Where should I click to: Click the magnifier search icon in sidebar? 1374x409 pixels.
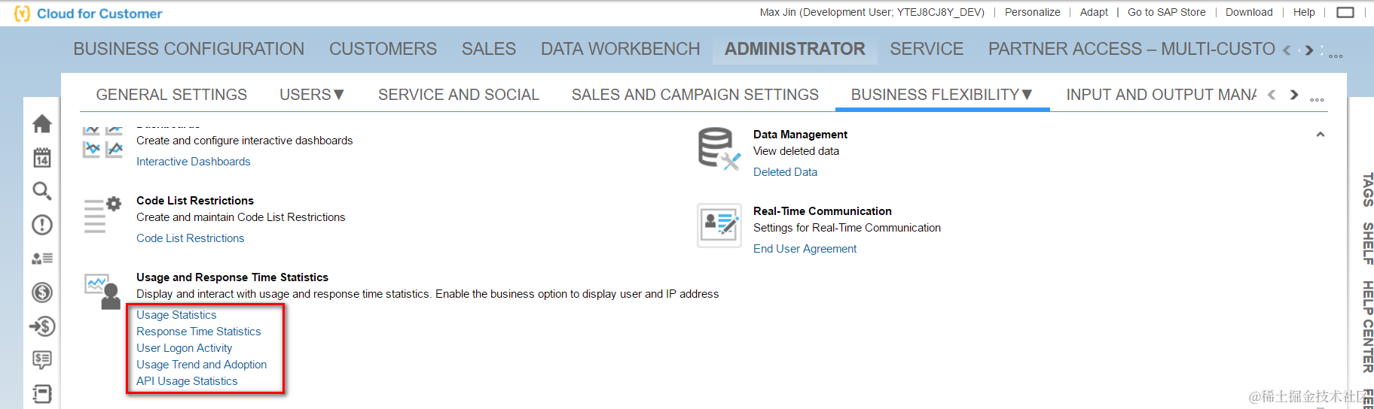[x=42, y=191]
